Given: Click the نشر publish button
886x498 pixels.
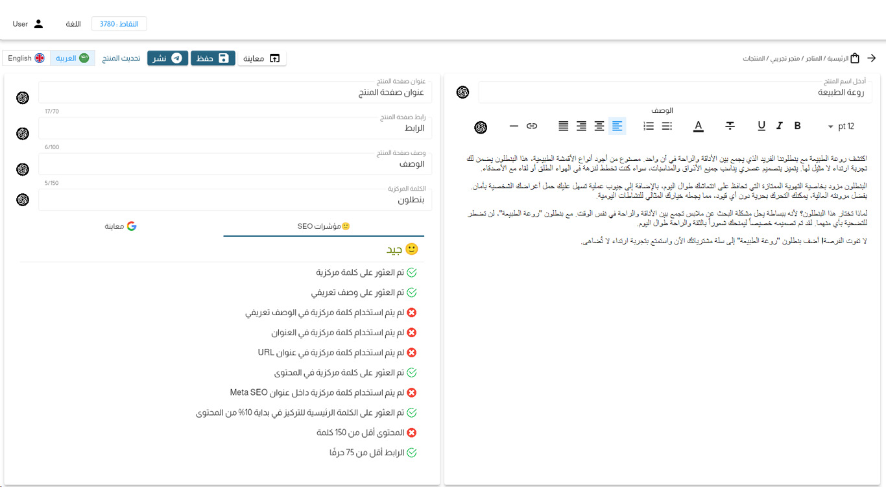Looking at the screenshot, I should (167, 58).
